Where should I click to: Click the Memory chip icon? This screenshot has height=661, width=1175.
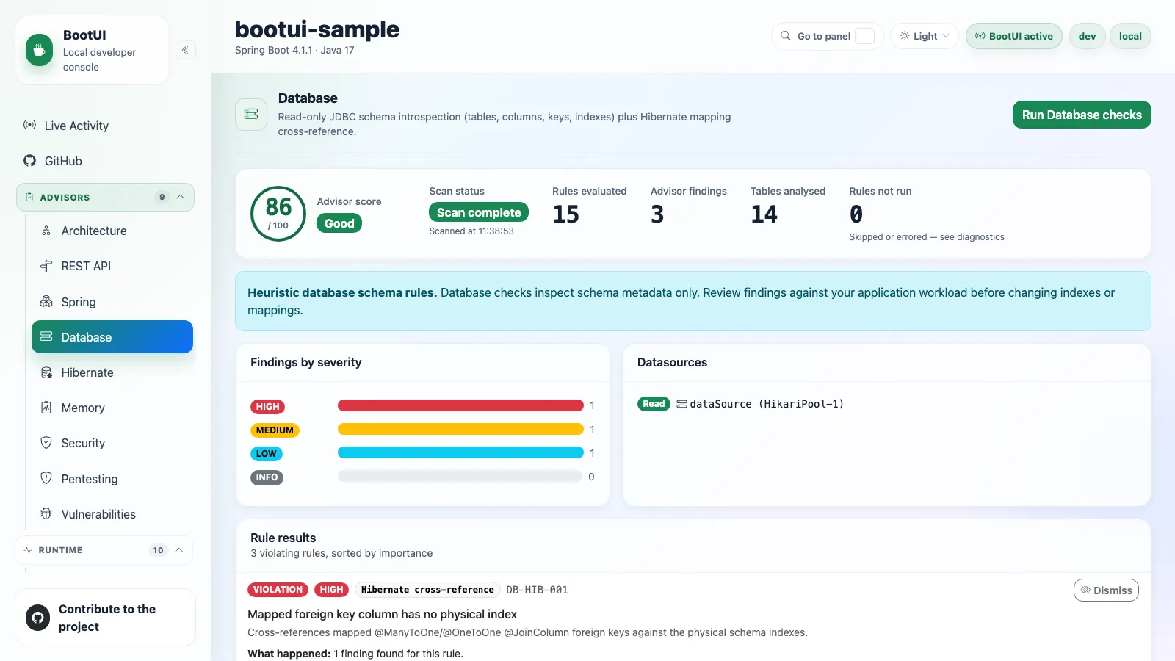pos(46,407)
